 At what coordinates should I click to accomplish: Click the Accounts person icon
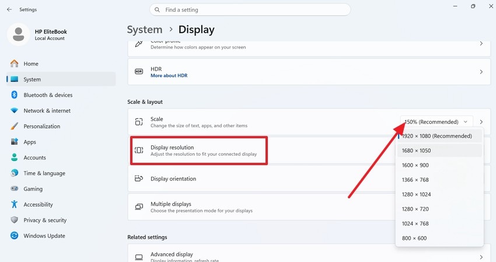14,158
